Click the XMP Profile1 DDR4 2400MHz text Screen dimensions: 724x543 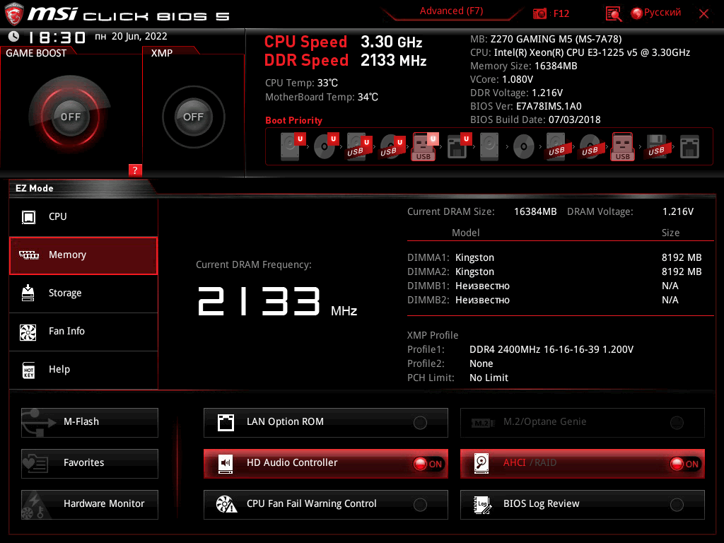pos(551,349)
